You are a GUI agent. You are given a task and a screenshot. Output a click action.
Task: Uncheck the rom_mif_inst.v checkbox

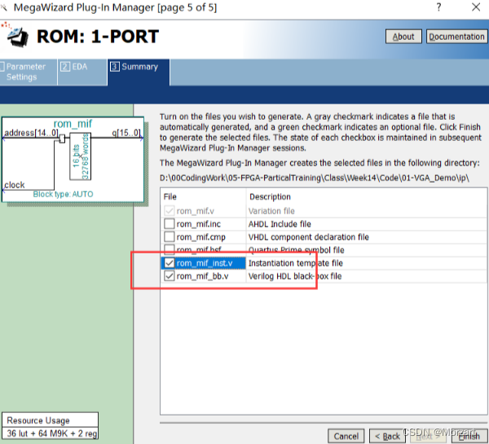pyautogui.click(x=170, y=263)
